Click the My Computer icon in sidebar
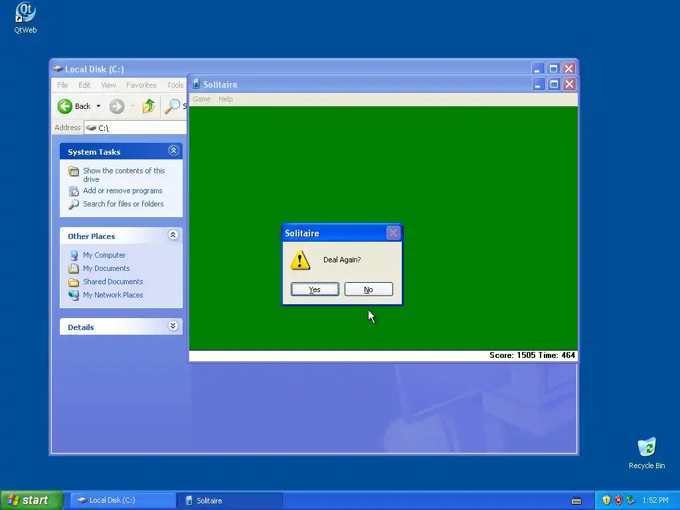The width and height of the screenshot is (680, 510). coord(74,255)
